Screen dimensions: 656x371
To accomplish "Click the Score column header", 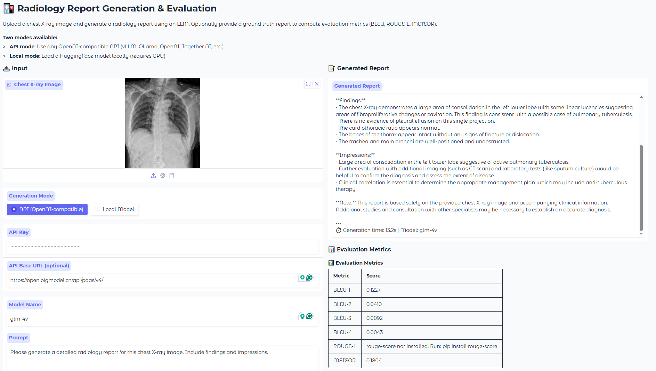I will point(432,276).
